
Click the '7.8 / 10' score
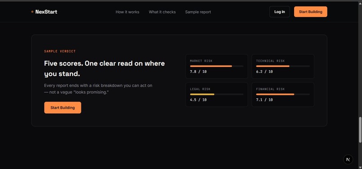[198, 71]
